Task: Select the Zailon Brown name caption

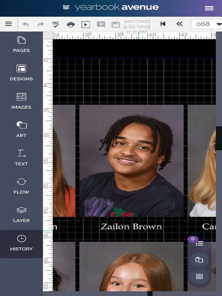Action: [132, 227]
